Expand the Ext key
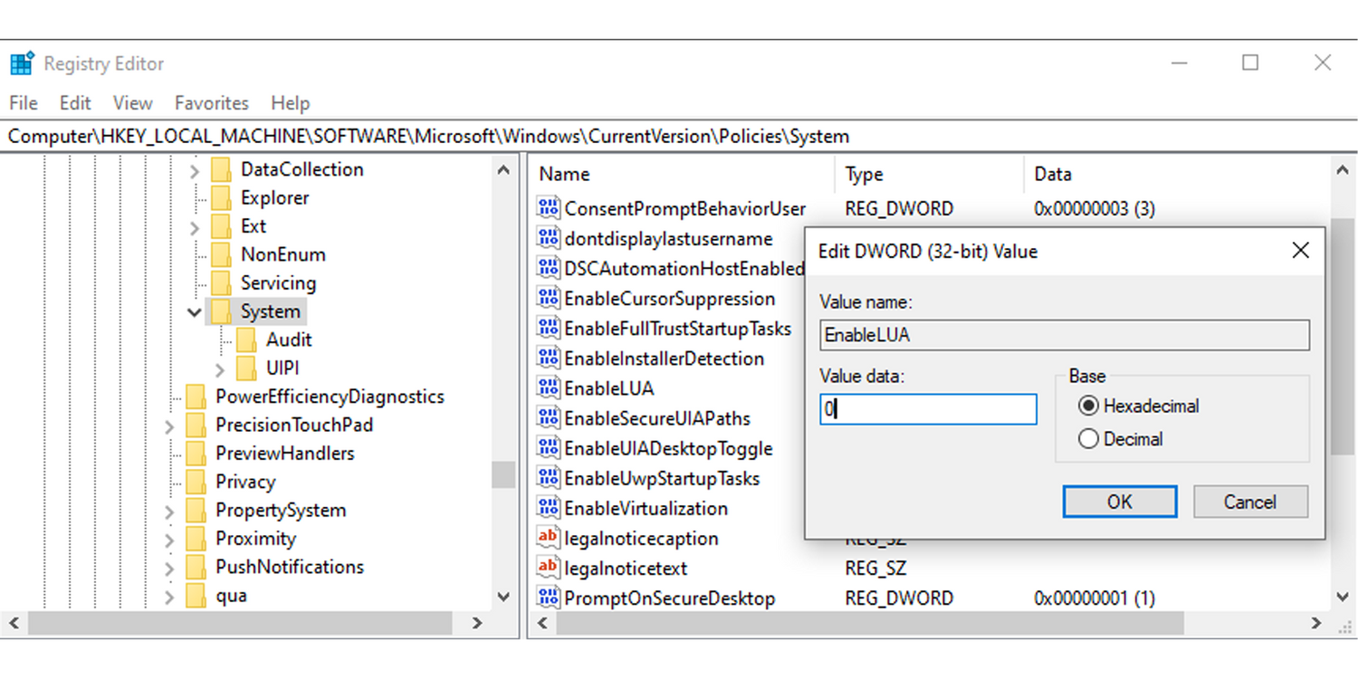The width and height of the screenshot is (1358, 679). coord(195,226)
